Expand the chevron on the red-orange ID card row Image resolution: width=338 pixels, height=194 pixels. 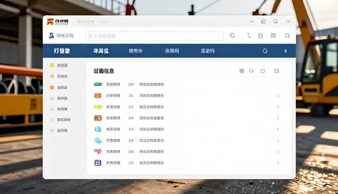(x=278, y=118)
